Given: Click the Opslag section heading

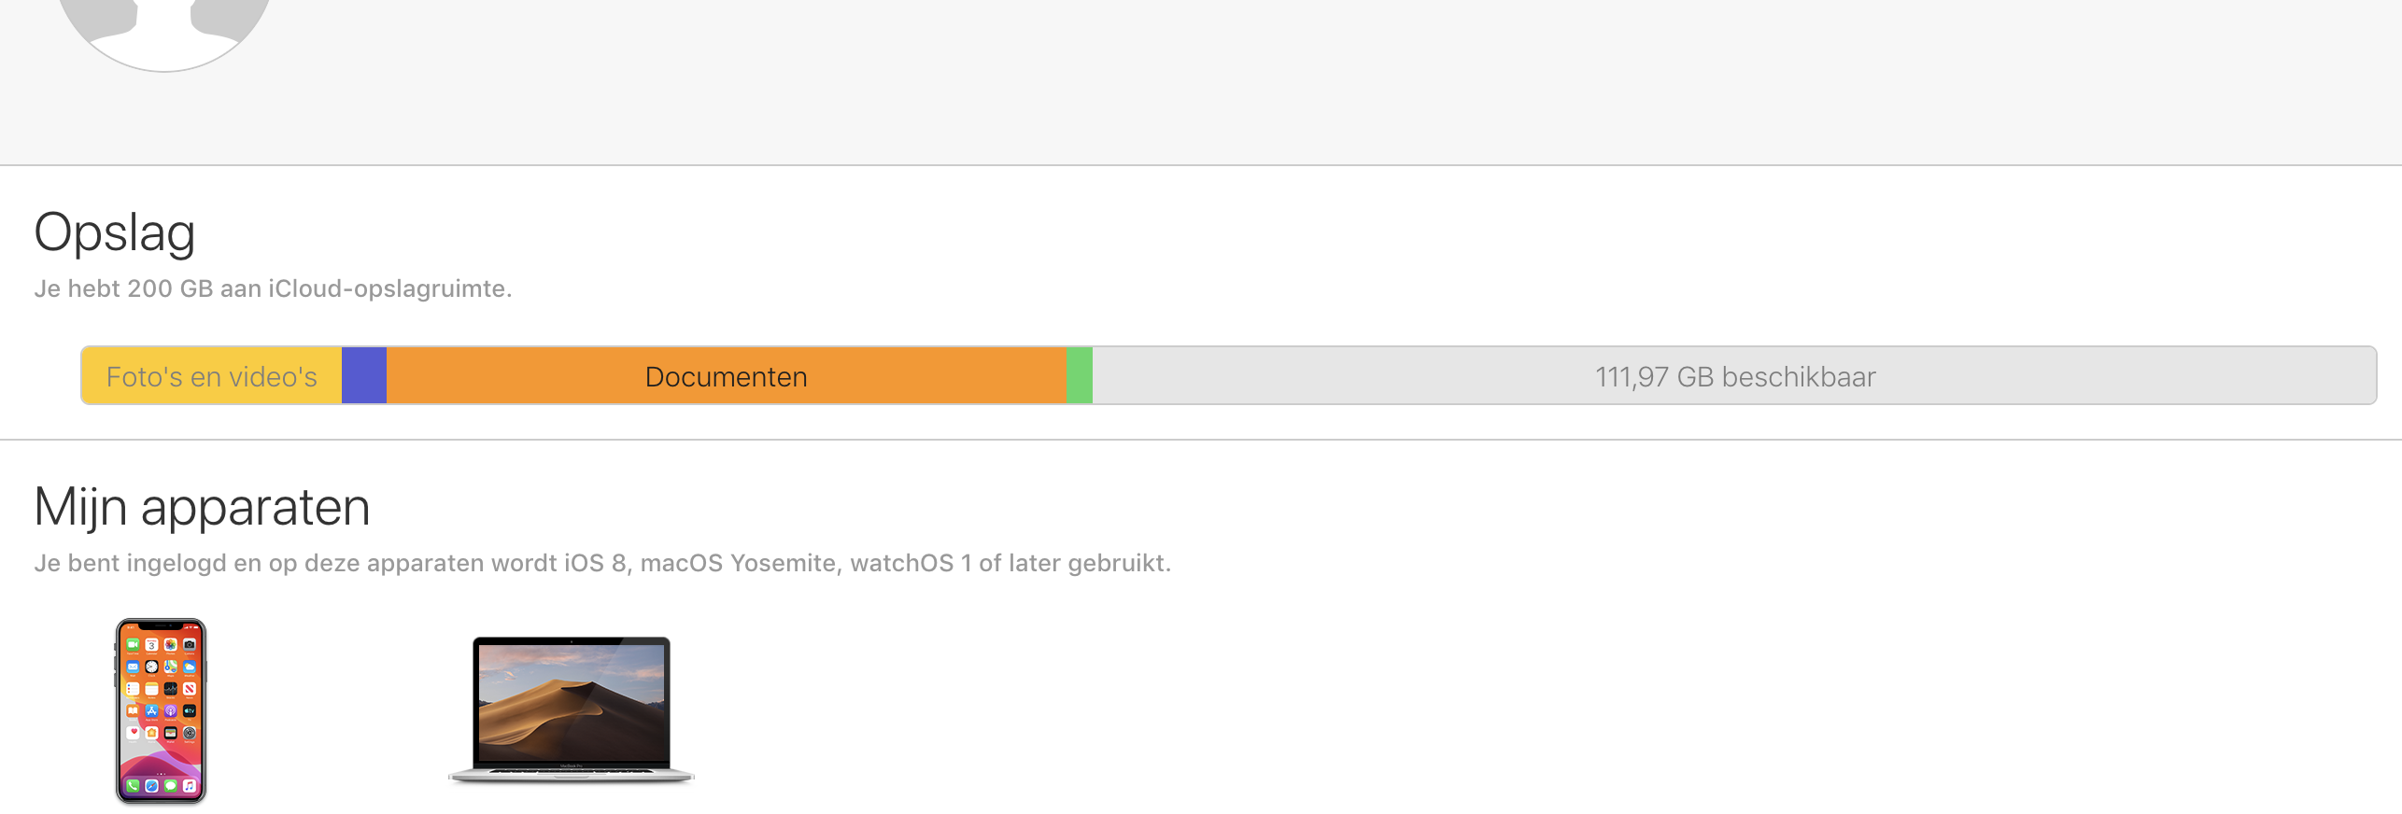Looking at the screenshot, I should [115, 232].
